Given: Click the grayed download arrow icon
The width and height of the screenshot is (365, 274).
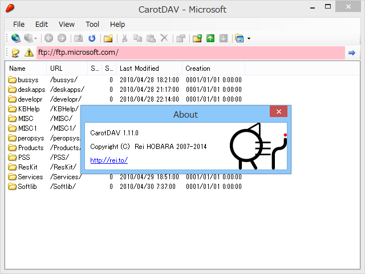Looking at the screenshot, I should pos(224,38).
